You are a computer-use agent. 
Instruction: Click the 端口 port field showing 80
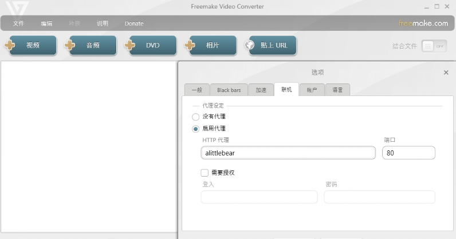[408, 153]
